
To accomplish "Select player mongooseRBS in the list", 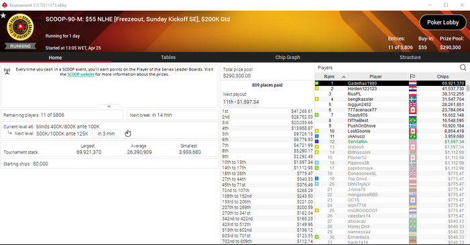I will (390, 195).
